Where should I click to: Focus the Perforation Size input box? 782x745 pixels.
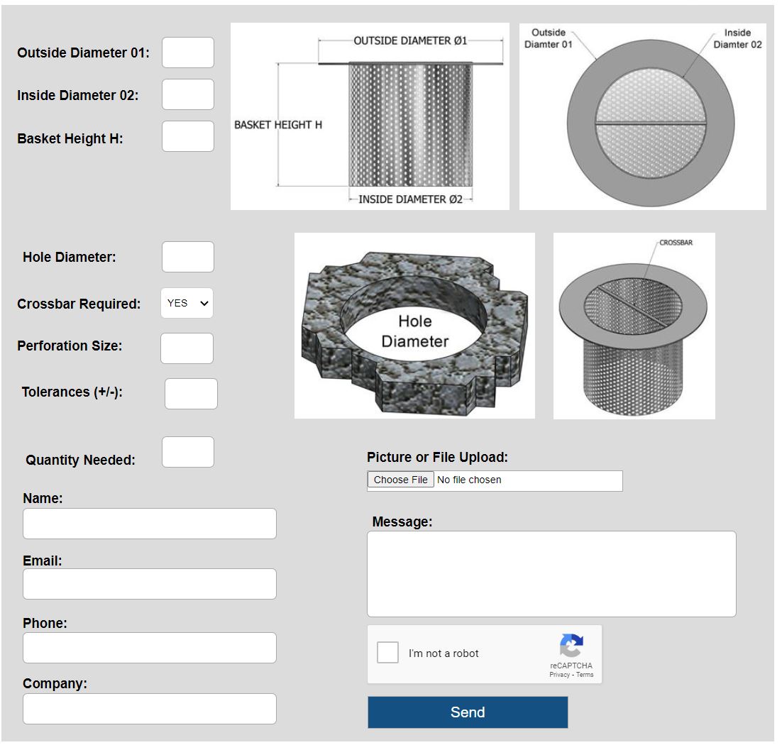pos(187,348)
